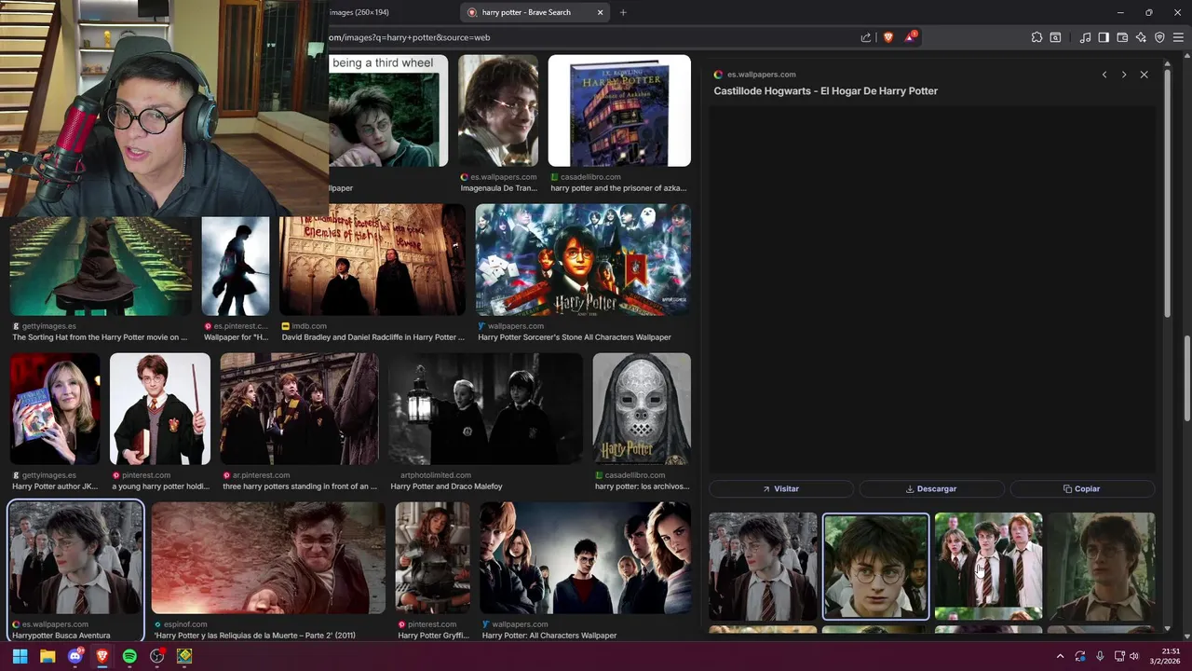Open Reliquias de la Muerte Parte 2 thumbnail
1192x671 pixels.
pyautogui.click(x=268, y=558)
